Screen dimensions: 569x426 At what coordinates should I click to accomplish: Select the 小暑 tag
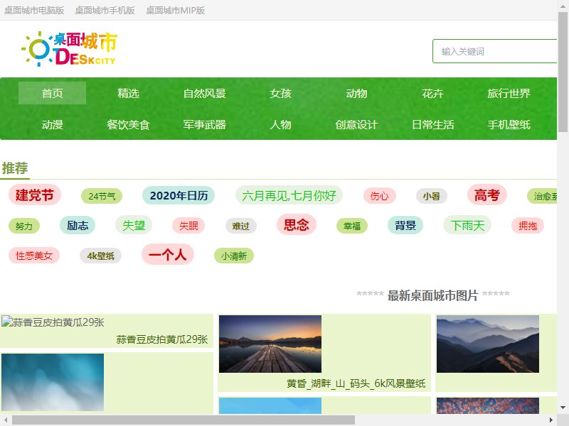tap(432, 196)
